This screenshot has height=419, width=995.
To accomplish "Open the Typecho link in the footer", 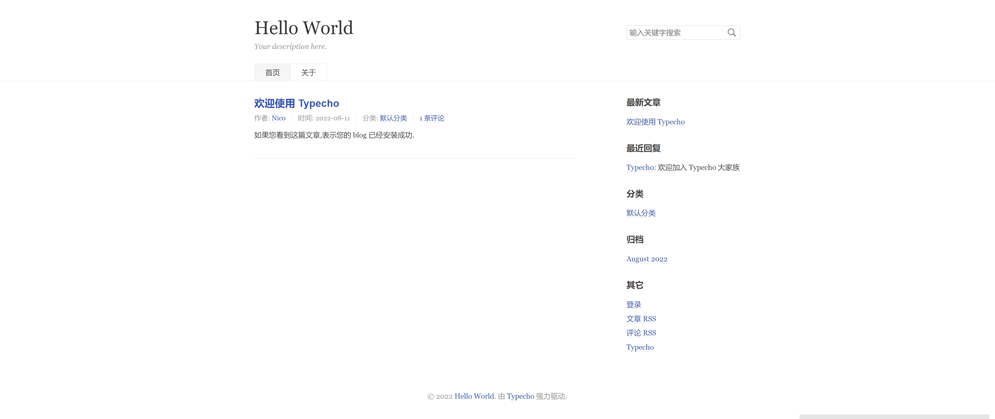I will (x=520, y=396).
